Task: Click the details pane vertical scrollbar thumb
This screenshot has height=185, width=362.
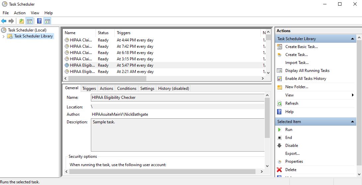Action: pyautogui.click(x=267, y=118)
